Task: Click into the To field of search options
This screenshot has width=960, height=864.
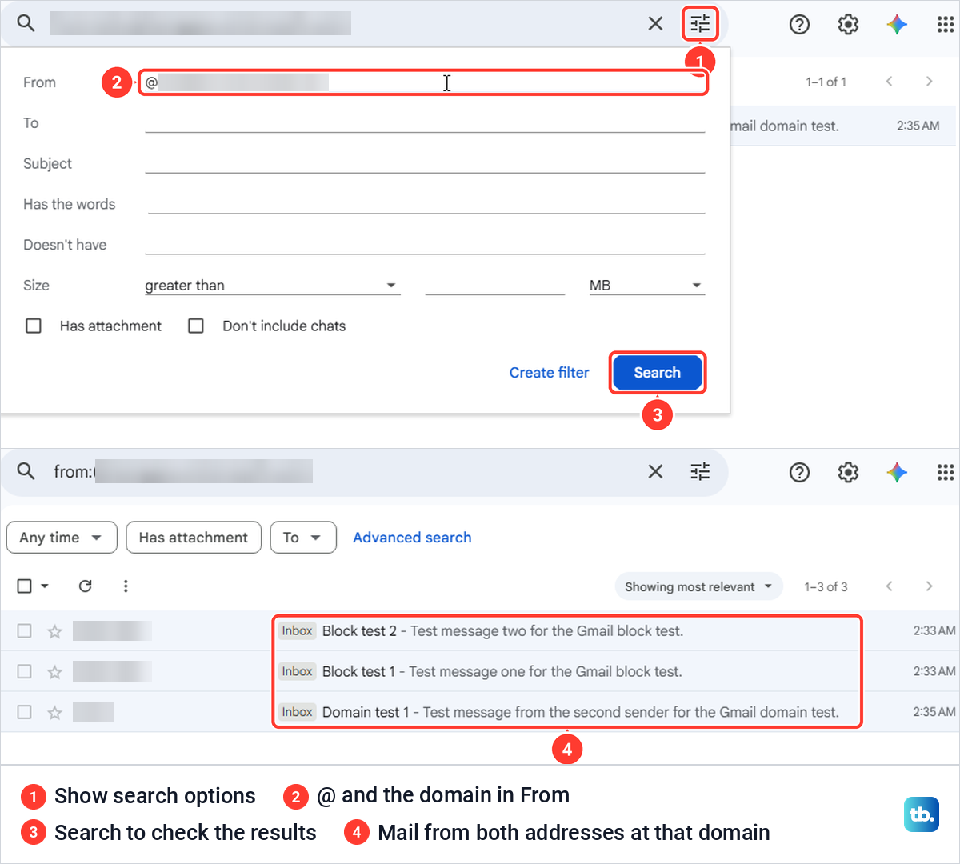Action: click(425, 122)
